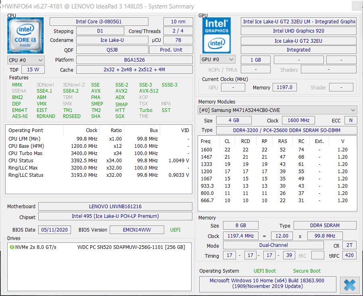This screenshot has width=363, height=296.
Task: Click the BIOS date 05/11/2020 field
Action: 54,230
